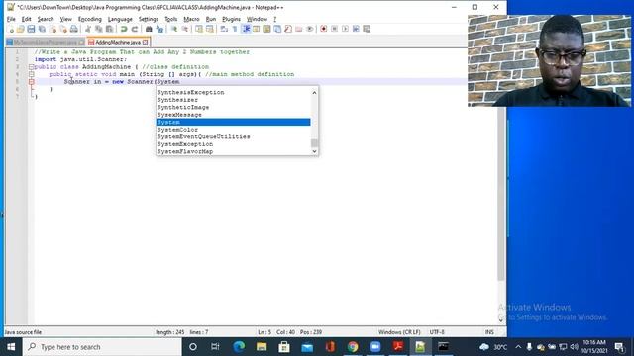
Task: Click the Save All toolbar icon
Action: 42,29
